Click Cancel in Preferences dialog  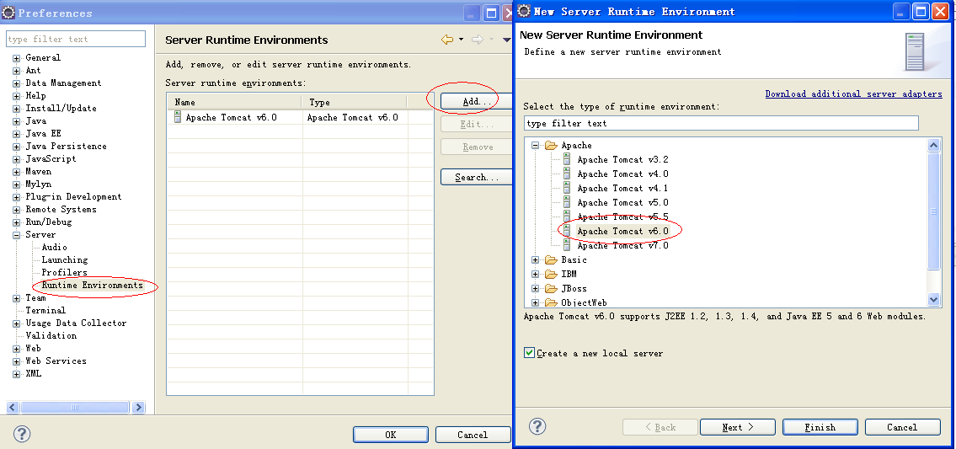coord(473,435)
